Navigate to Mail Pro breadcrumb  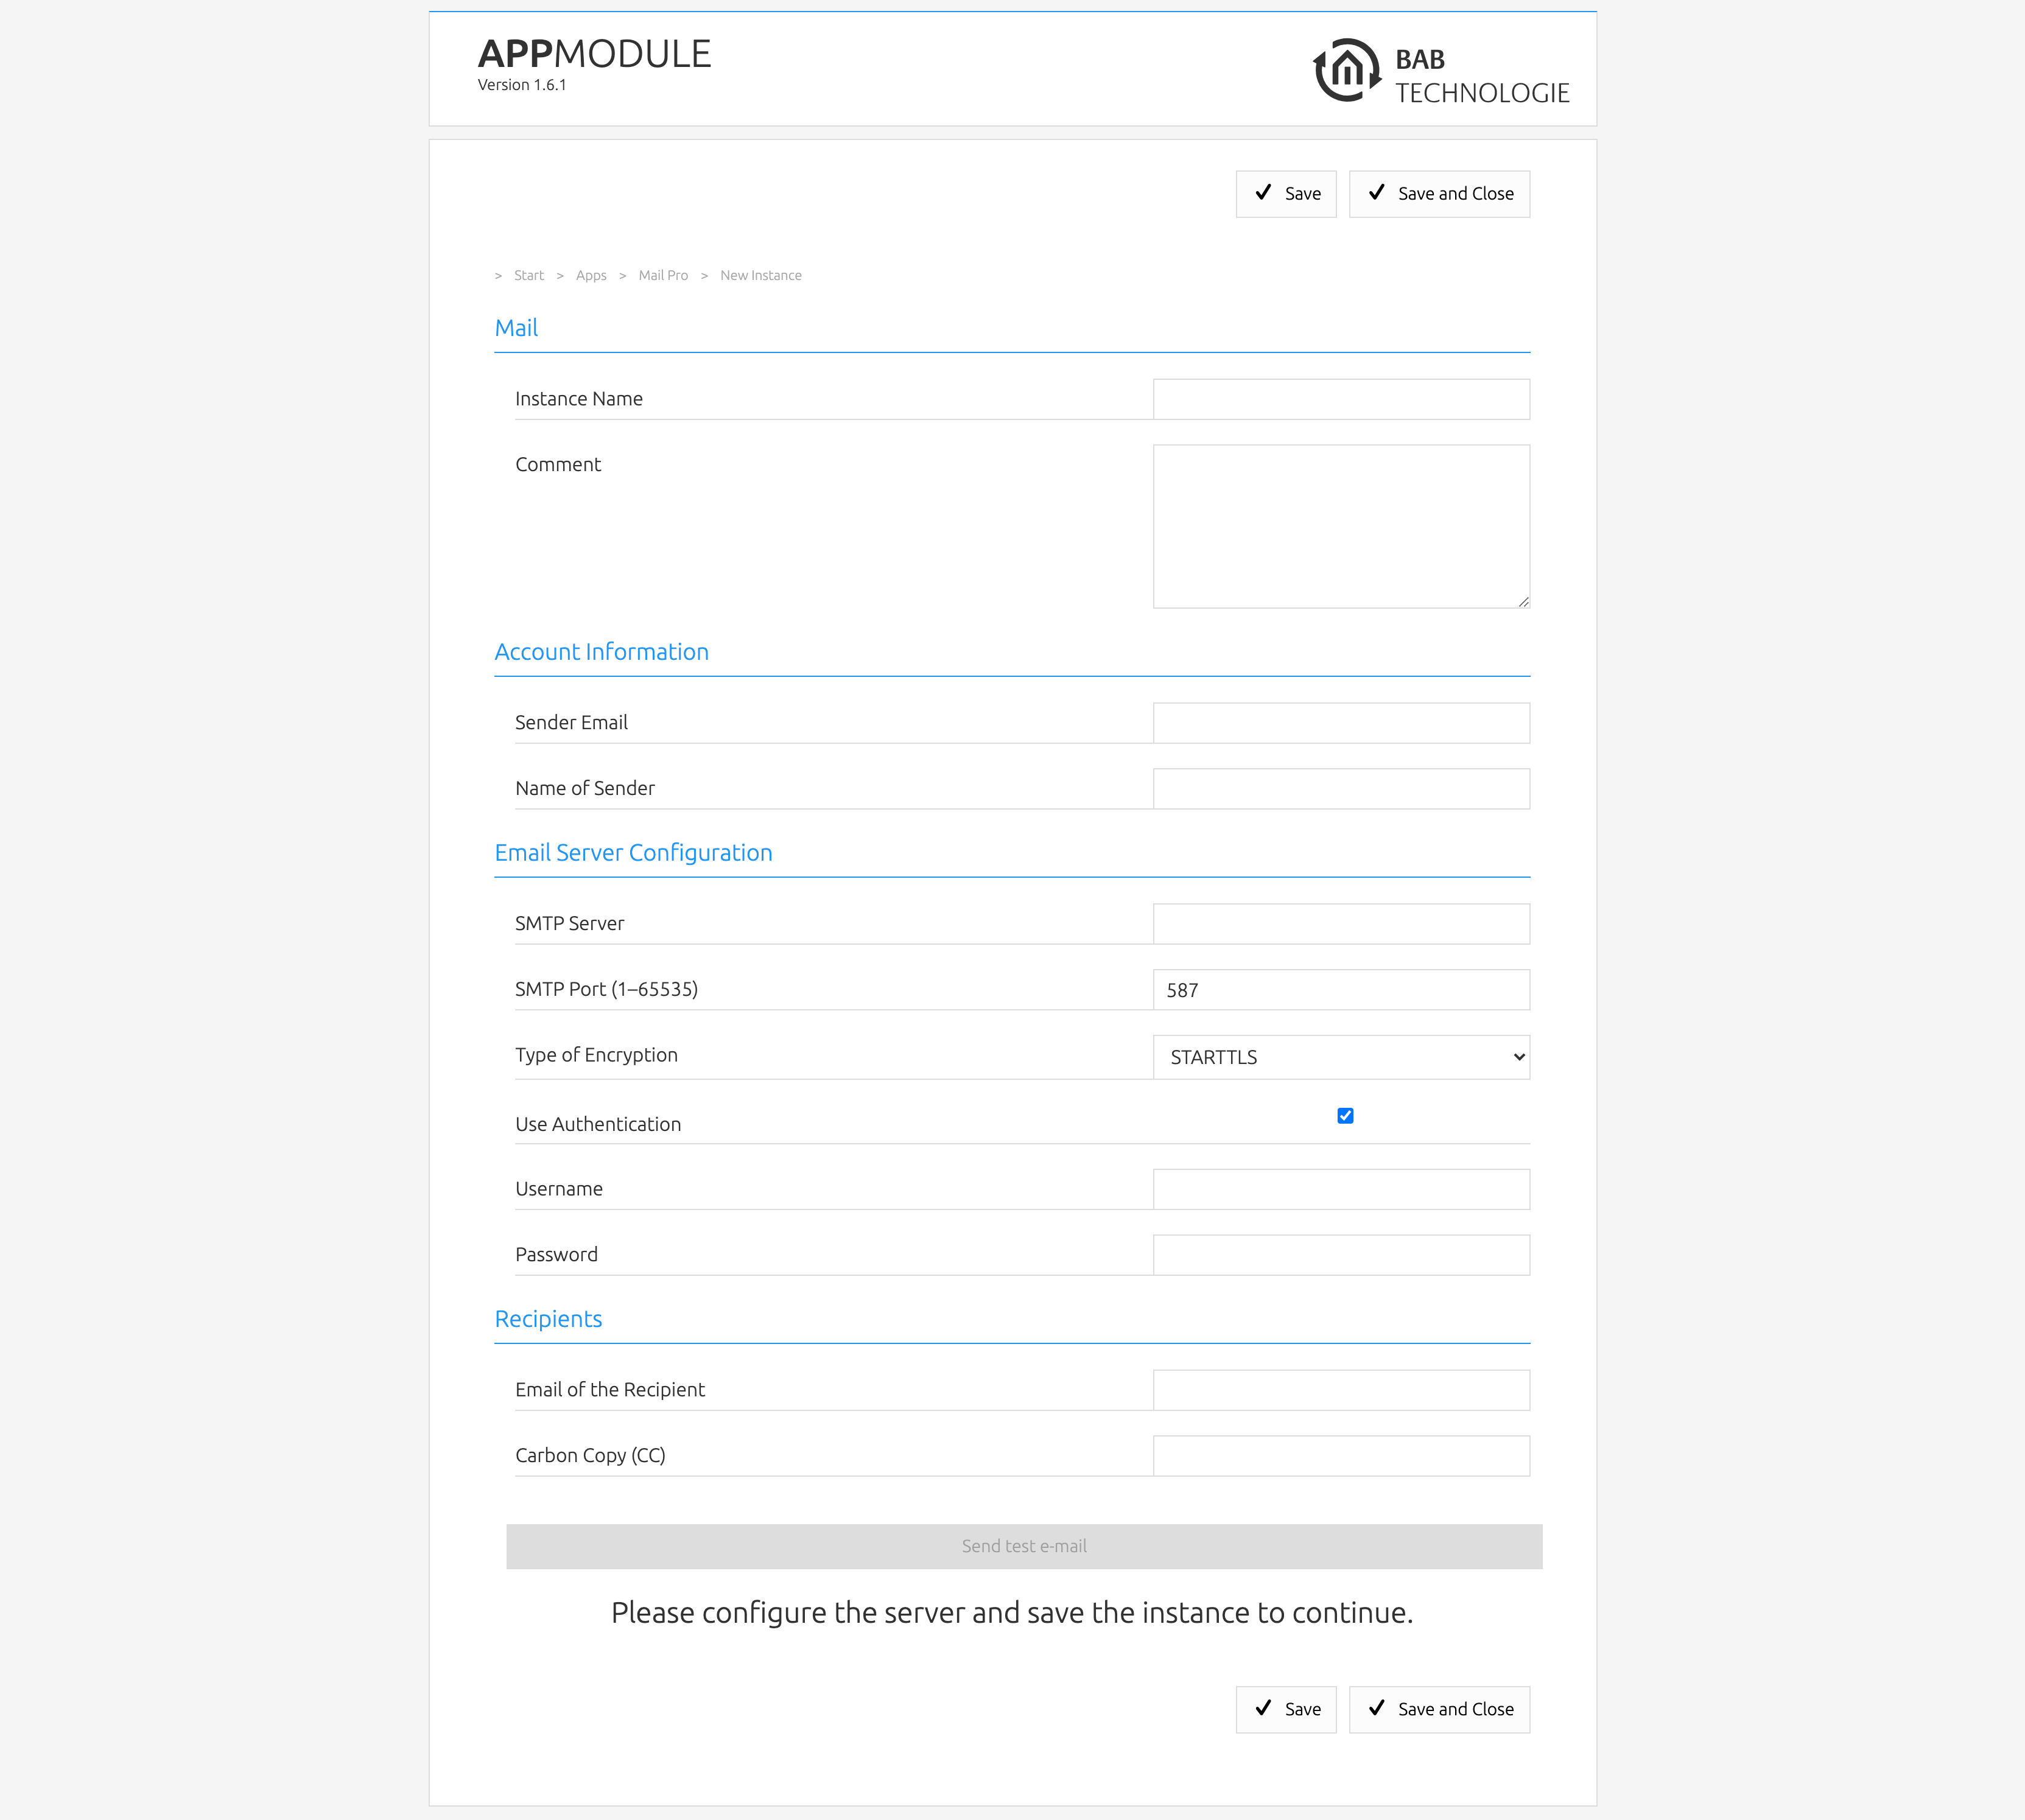pyautogui.click(x=663, y=276)
